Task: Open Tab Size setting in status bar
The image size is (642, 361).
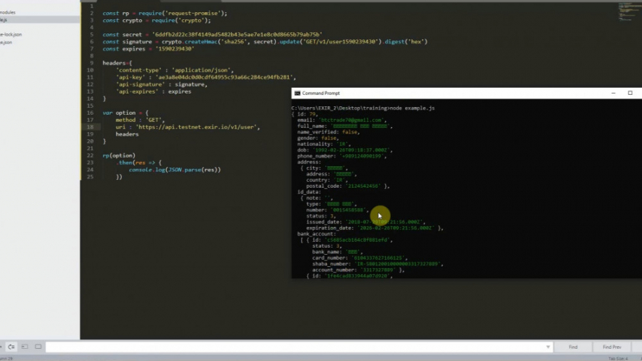Action: [618, 359]
